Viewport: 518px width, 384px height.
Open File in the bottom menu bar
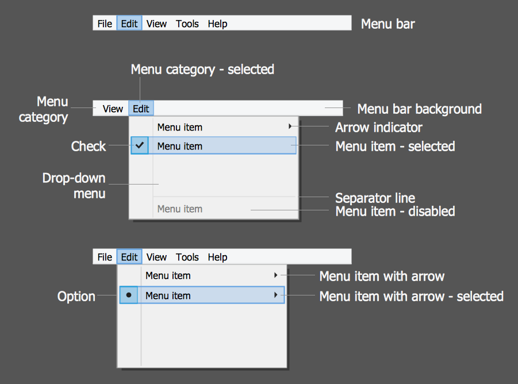click(105, 257)
